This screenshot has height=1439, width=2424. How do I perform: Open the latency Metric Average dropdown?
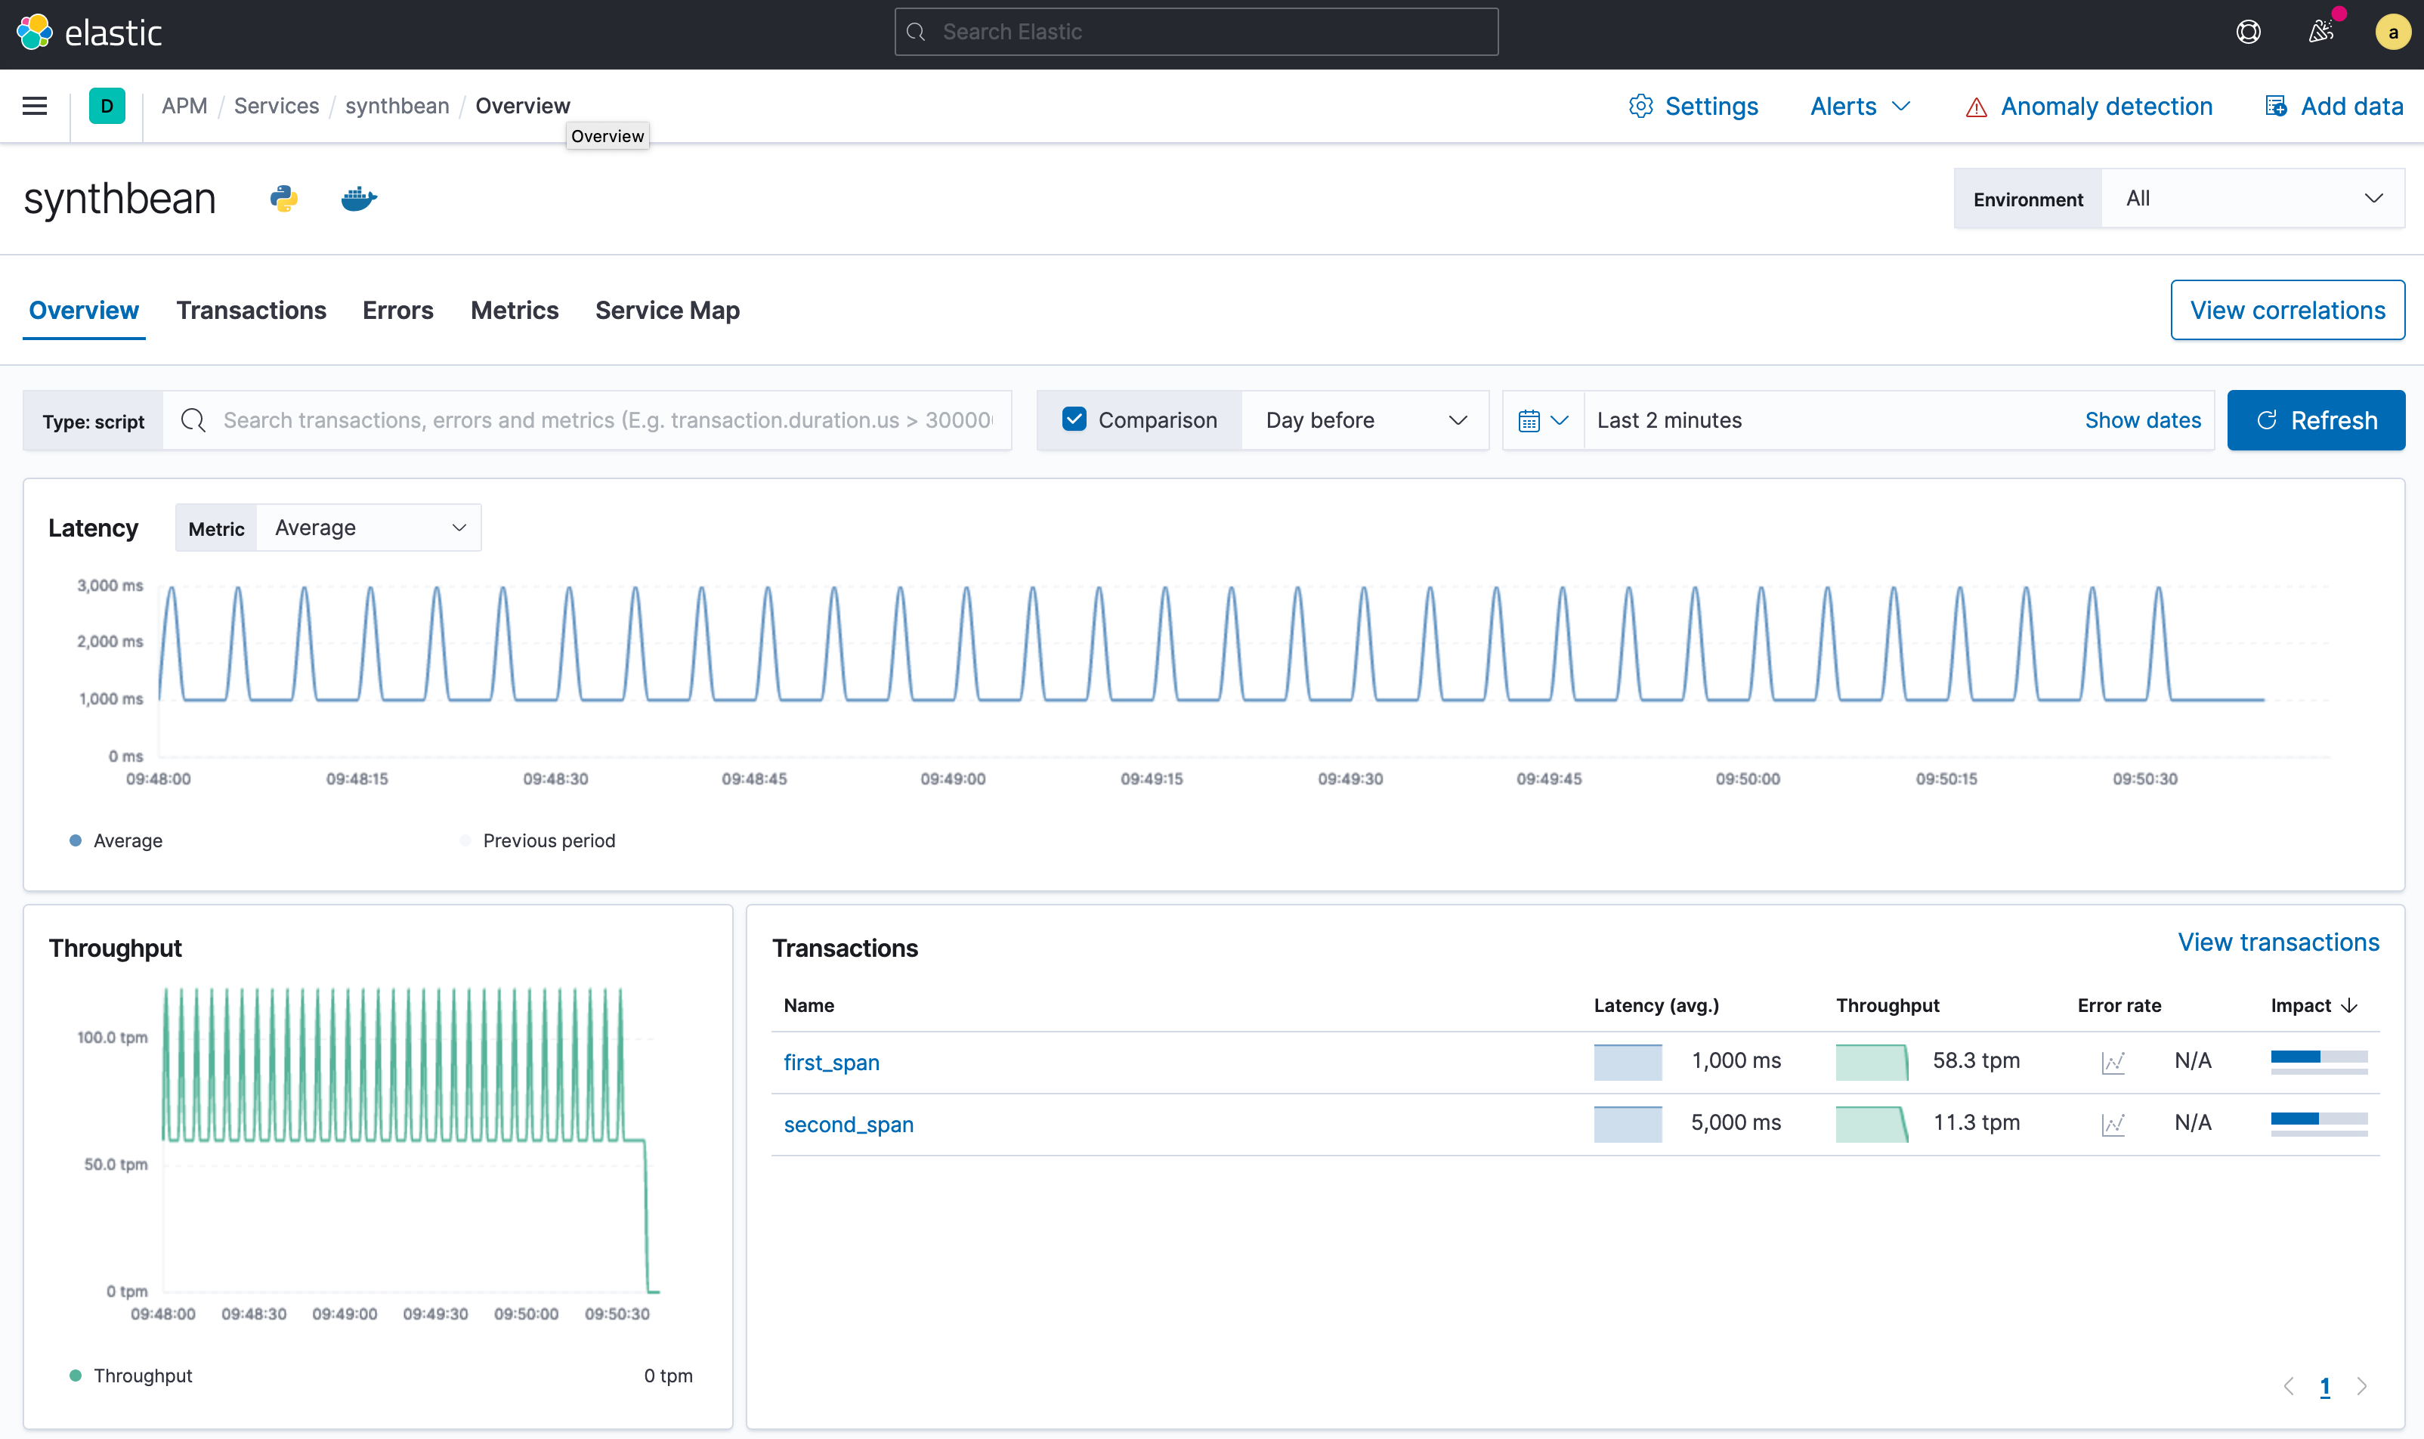(368, 528)
